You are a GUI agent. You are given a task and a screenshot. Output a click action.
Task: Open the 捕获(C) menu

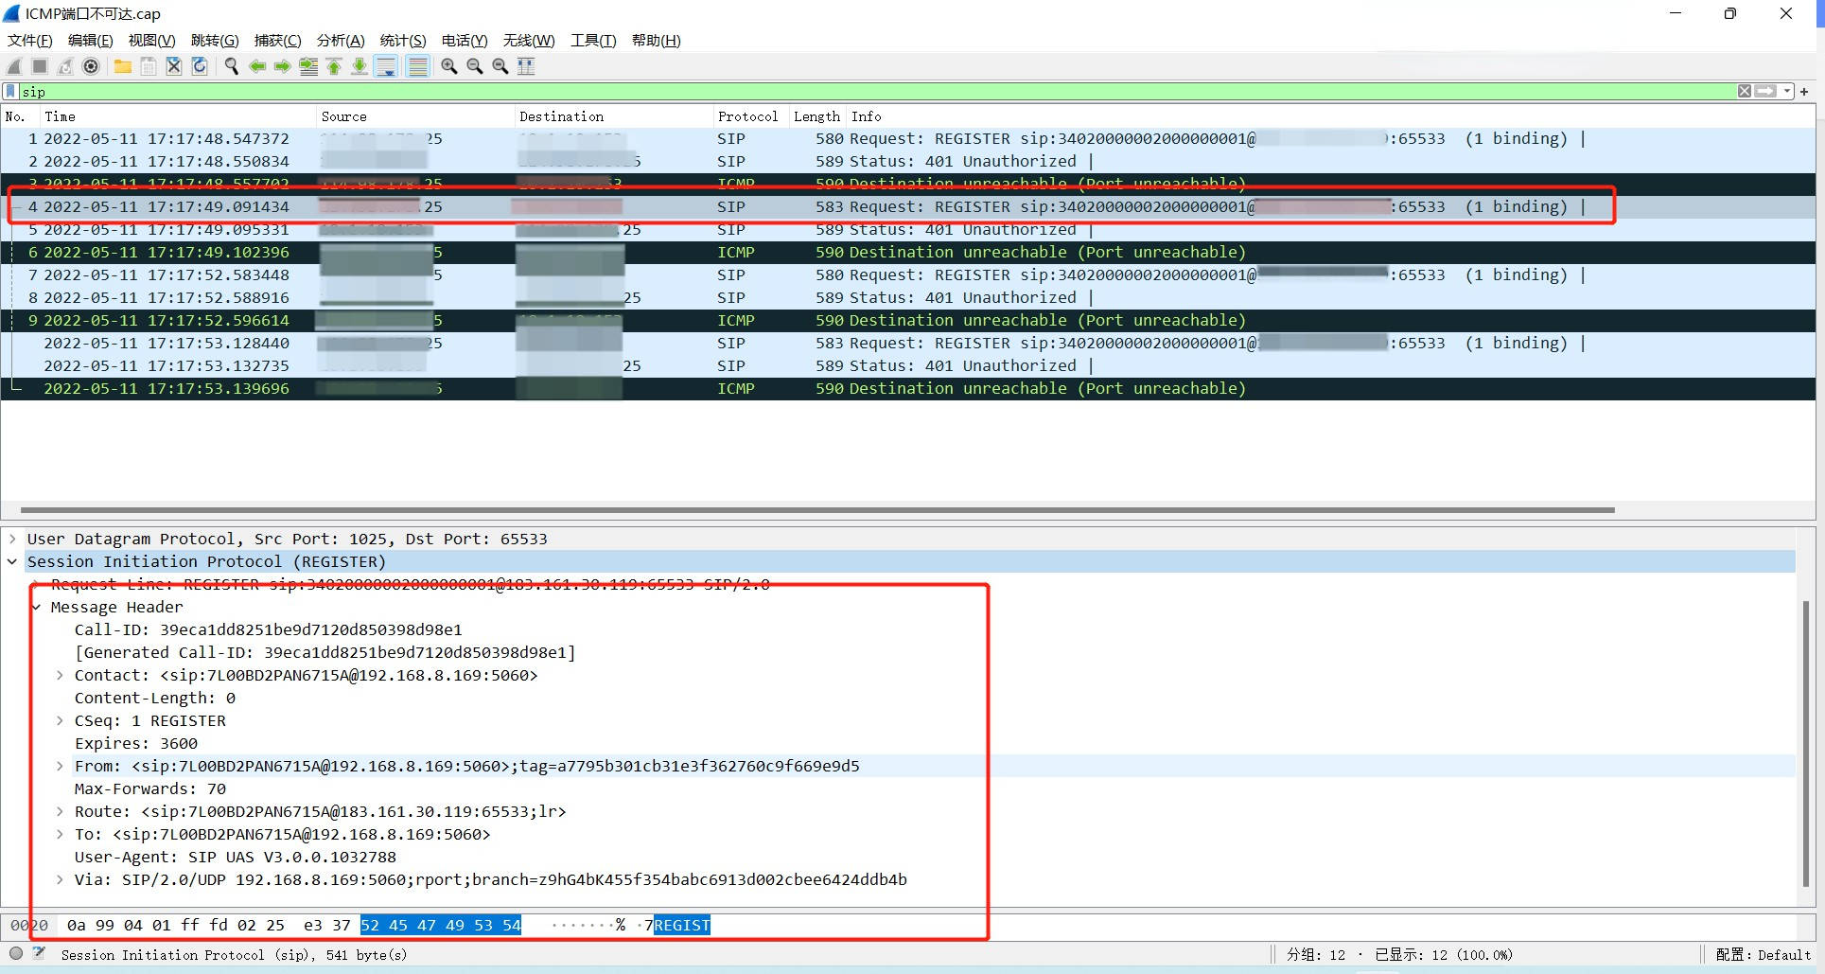[278, 41]
